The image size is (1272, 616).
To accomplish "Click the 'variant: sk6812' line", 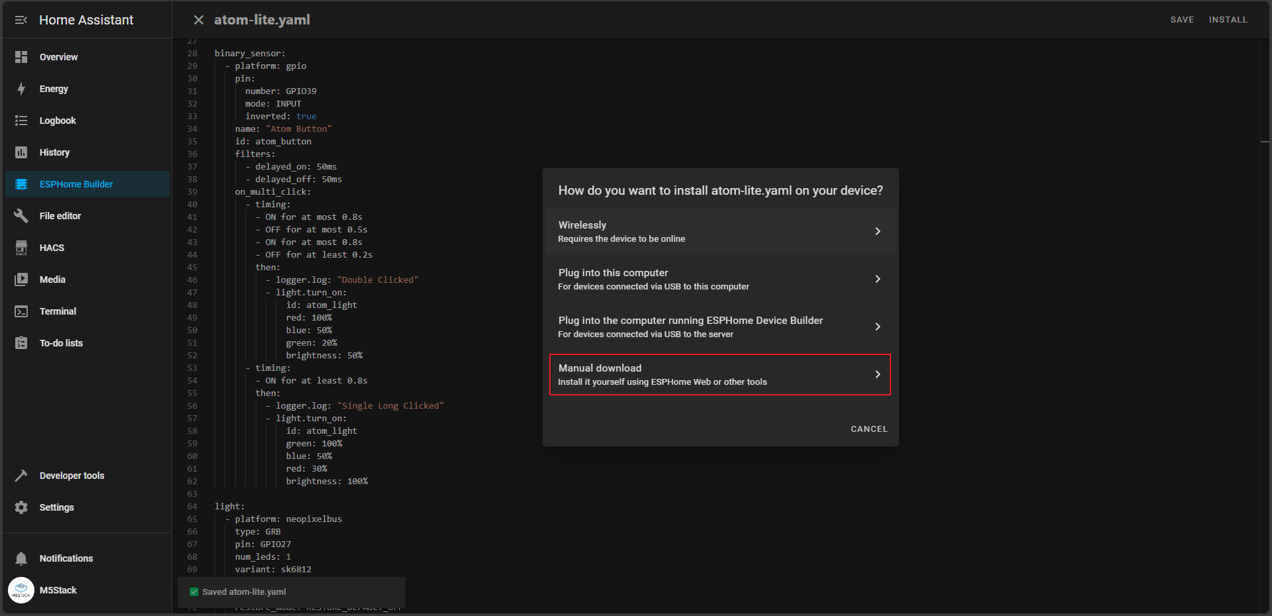I will pyautogui.click(x=273, y=569).
